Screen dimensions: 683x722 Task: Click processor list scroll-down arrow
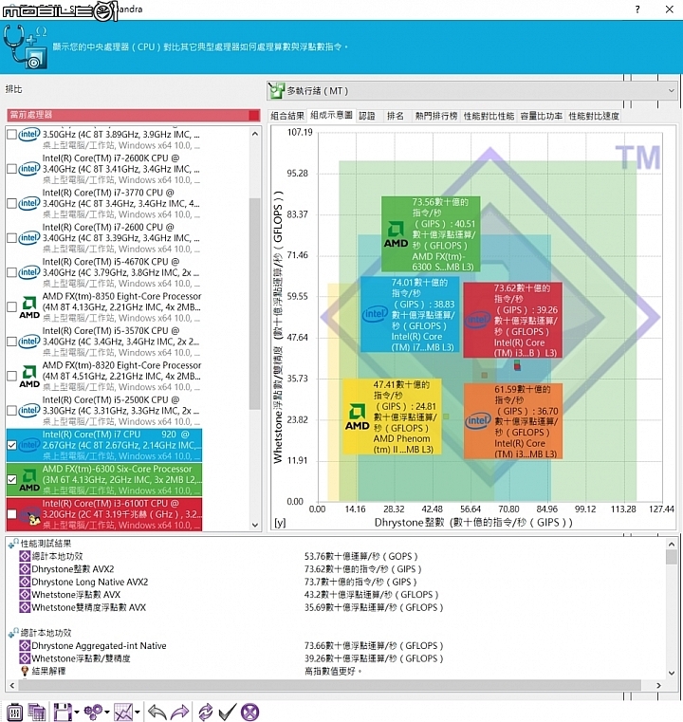255,525
